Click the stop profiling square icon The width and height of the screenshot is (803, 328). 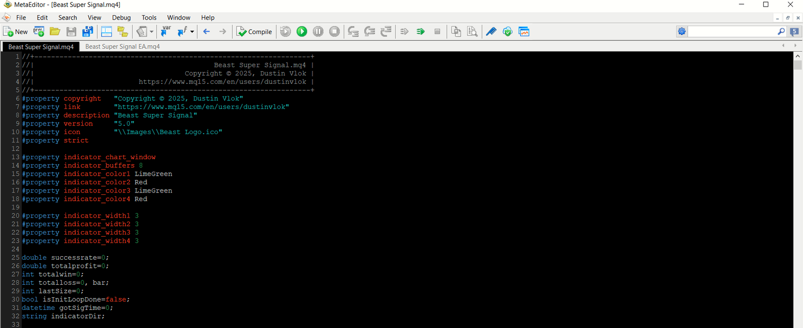pos(437,32)
